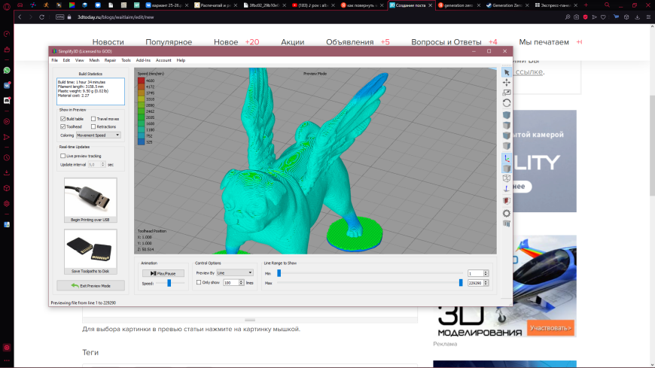
Task: Select the move/translate tool
Action: tap(506, 82)
